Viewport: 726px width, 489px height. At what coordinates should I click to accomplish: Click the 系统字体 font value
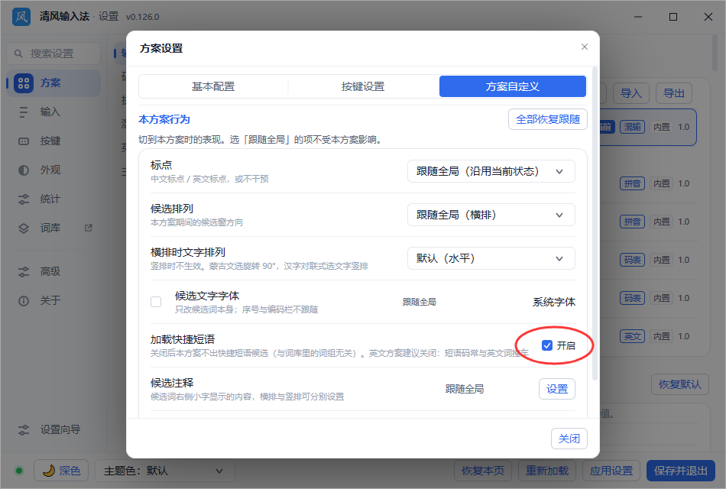pyautogui.click(x=554, y=302)
